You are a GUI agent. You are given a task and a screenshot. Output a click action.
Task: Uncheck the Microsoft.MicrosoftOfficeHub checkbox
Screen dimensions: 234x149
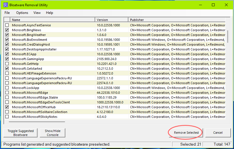[7, 107]
